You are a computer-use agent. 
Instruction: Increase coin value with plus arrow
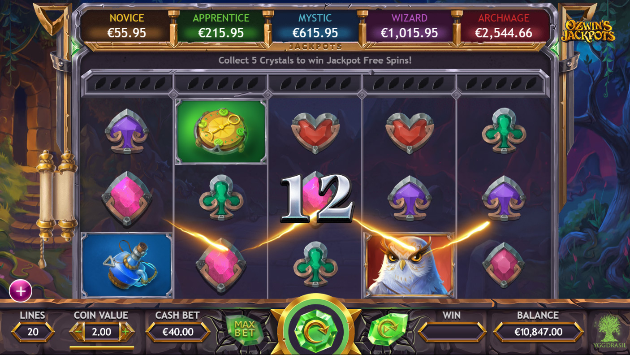(x=125, y=332)
